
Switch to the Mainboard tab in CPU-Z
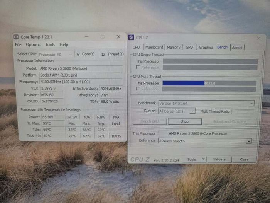point(154,47)
